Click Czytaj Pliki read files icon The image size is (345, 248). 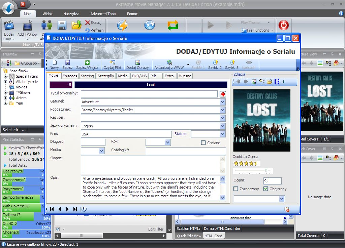112,63
